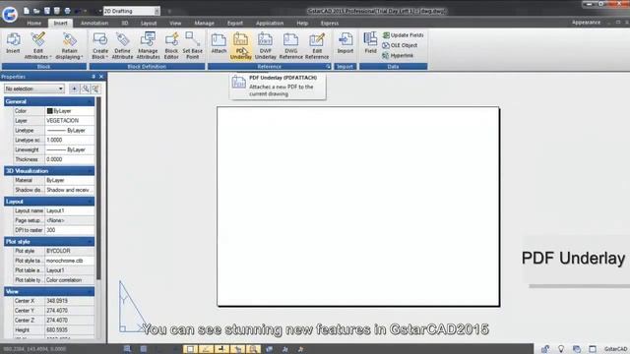Image resolution: width=630 pixels, height=354 pixels.
Task: Toggle snap mode icon in status bar
Action: point(127,349)
